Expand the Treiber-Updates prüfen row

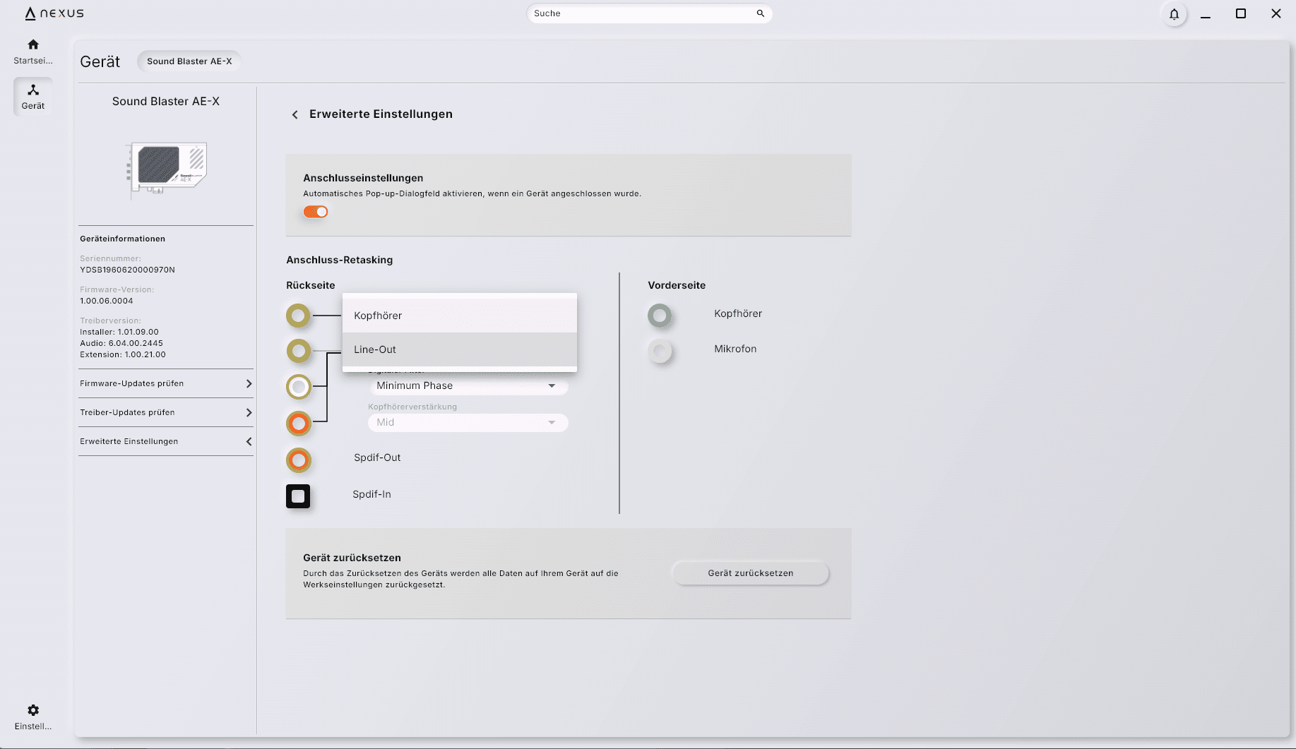pos(166,412)
